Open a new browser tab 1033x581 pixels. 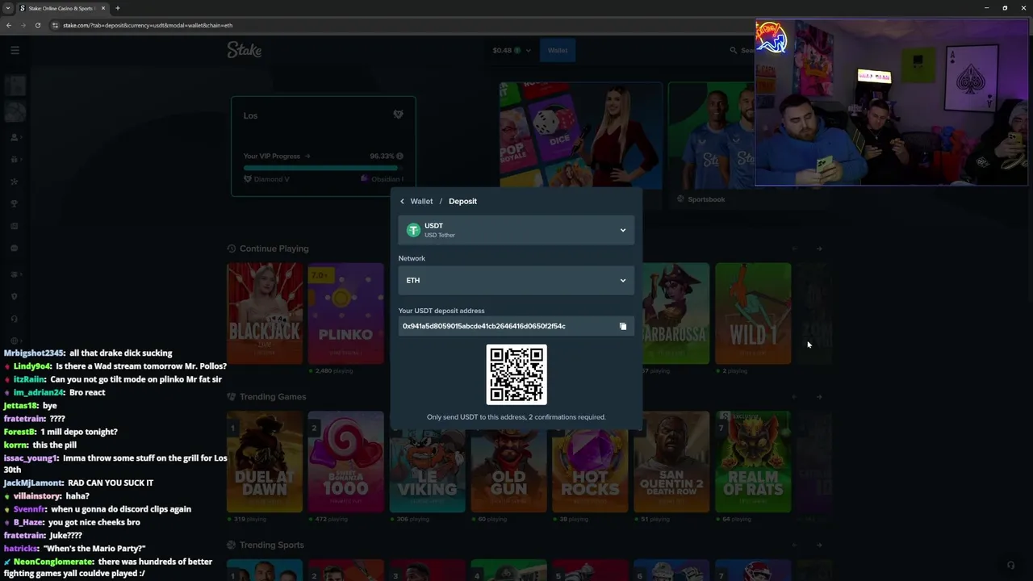point(117,8)
